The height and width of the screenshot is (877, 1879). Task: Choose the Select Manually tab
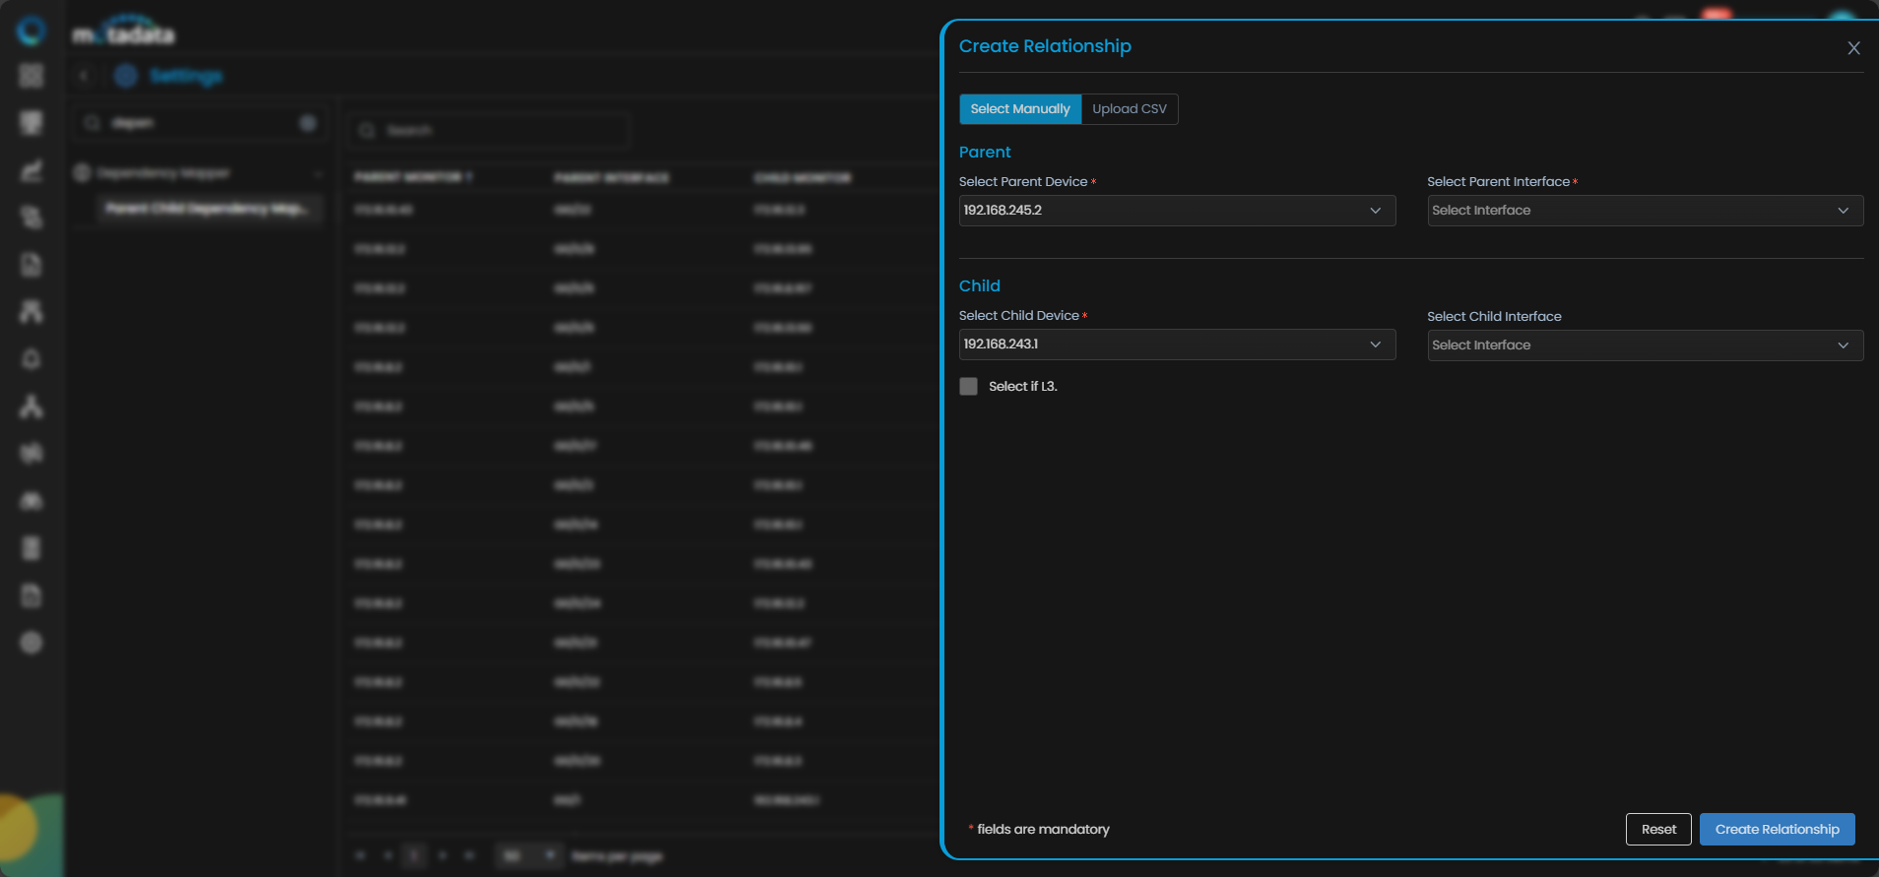1019,109
